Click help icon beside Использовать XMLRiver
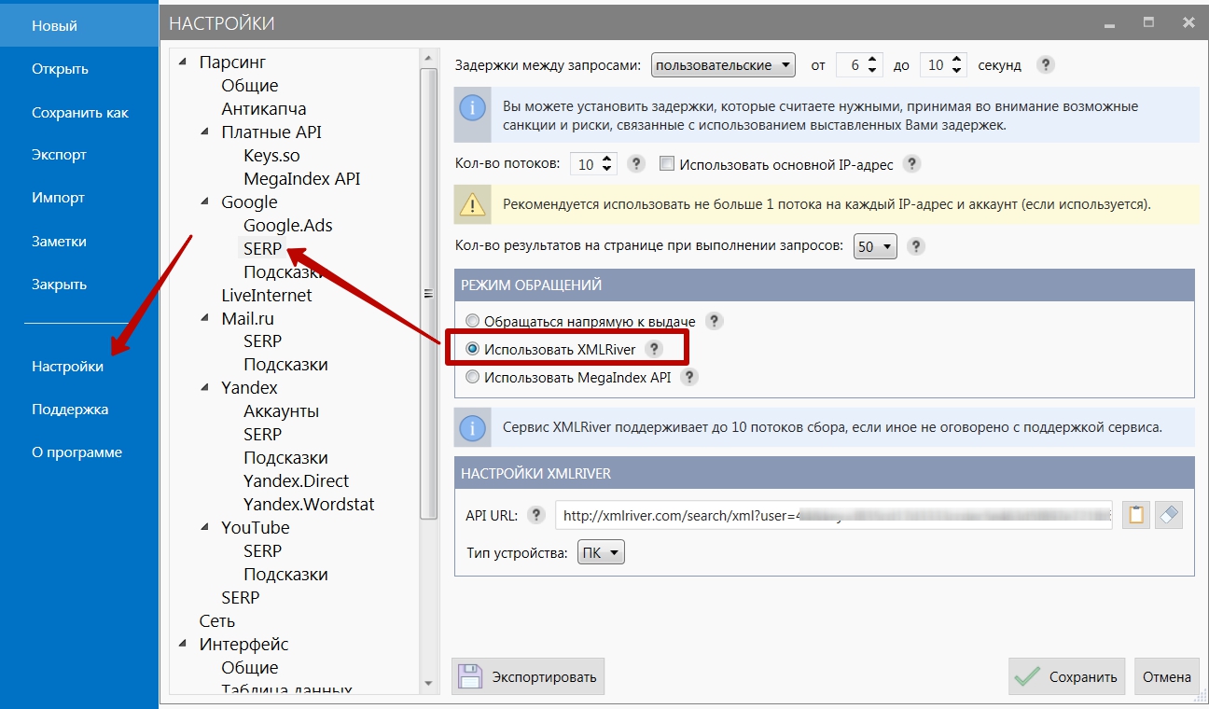Screen dimensions: 1209x709 click(x=654, y=349)
